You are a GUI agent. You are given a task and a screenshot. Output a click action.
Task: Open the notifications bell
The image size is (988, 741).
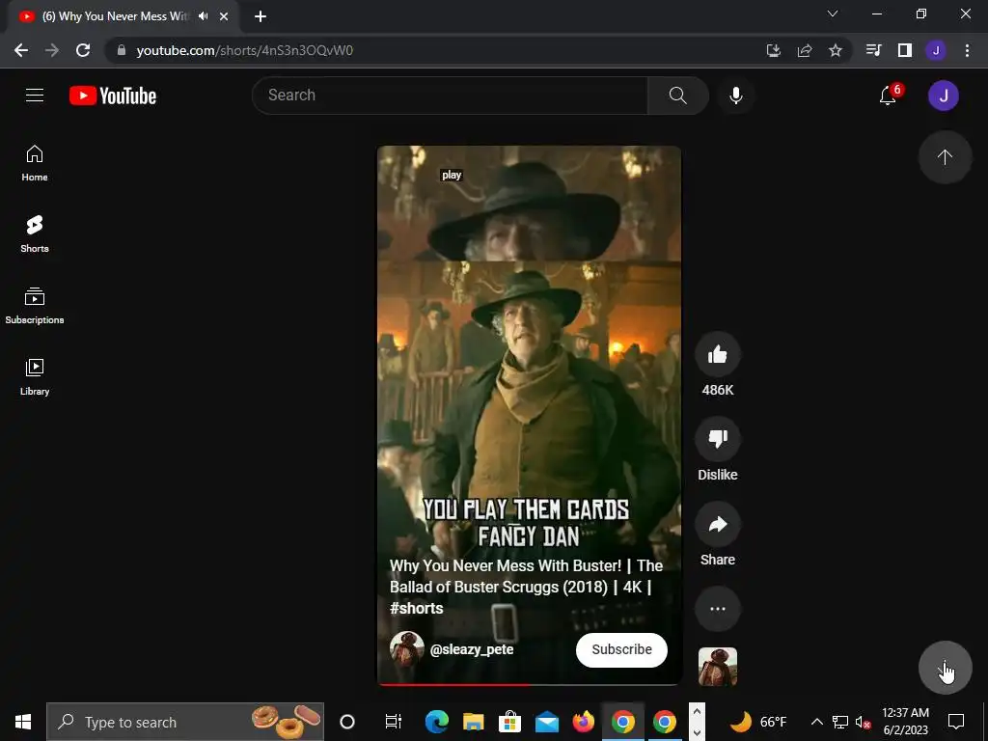click(x=889, y=96)
